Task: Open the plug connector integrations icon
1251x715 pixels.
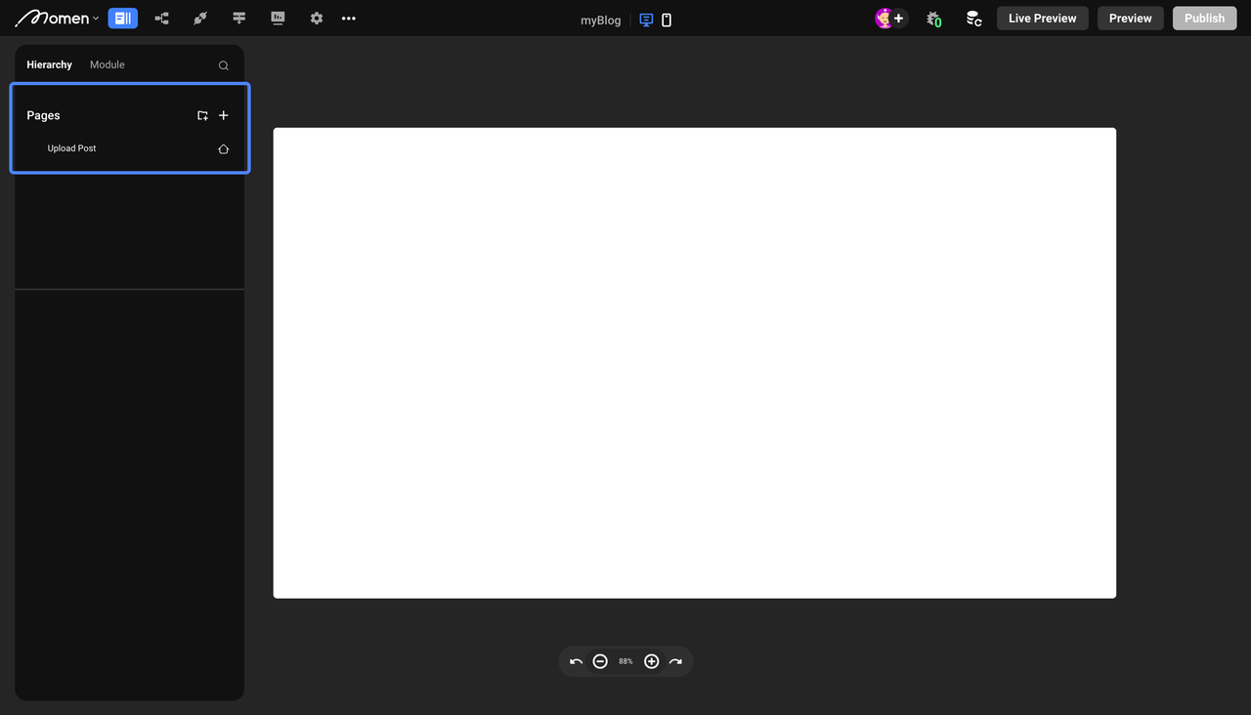Action: 200,19
